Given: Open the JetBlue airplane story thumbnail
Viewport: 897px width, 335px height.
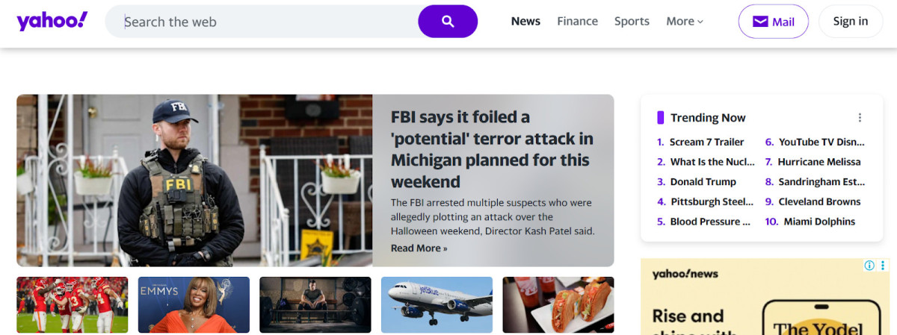Looking at the screenshot, I should click(437, 304).
